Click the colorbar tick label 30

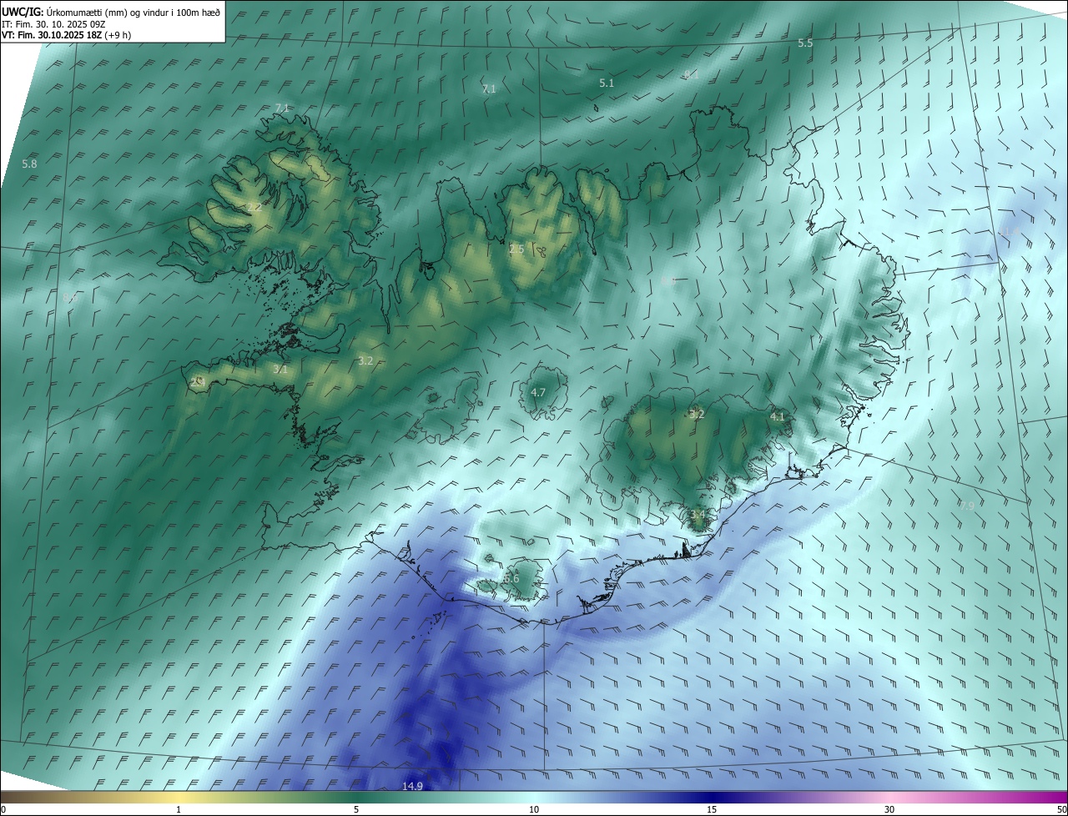click(x=889, y=809)
